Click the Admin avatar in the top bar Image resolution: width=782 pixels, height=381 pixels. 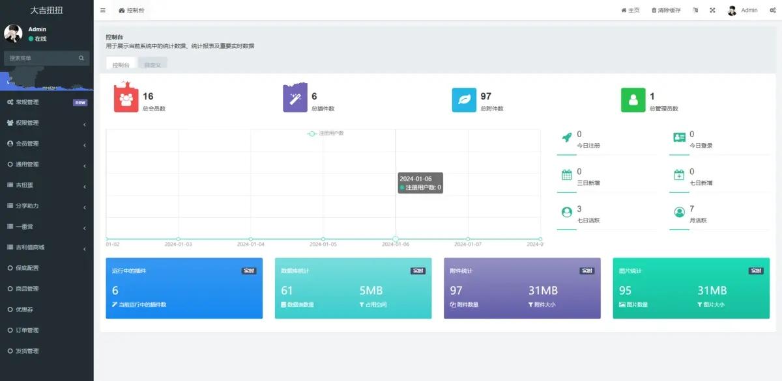[732, 10]
